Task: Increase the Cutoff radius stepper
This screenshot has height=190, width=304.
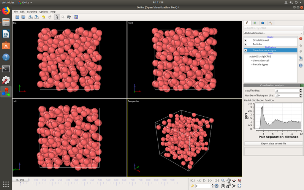Action: click(x=301, y=90)
